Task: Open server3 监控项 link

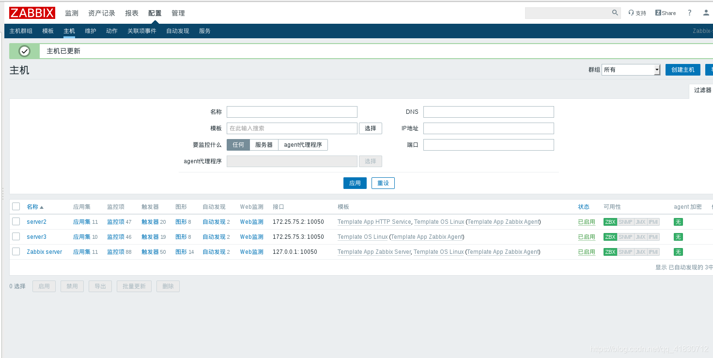Action: click(x=116, y=237)
